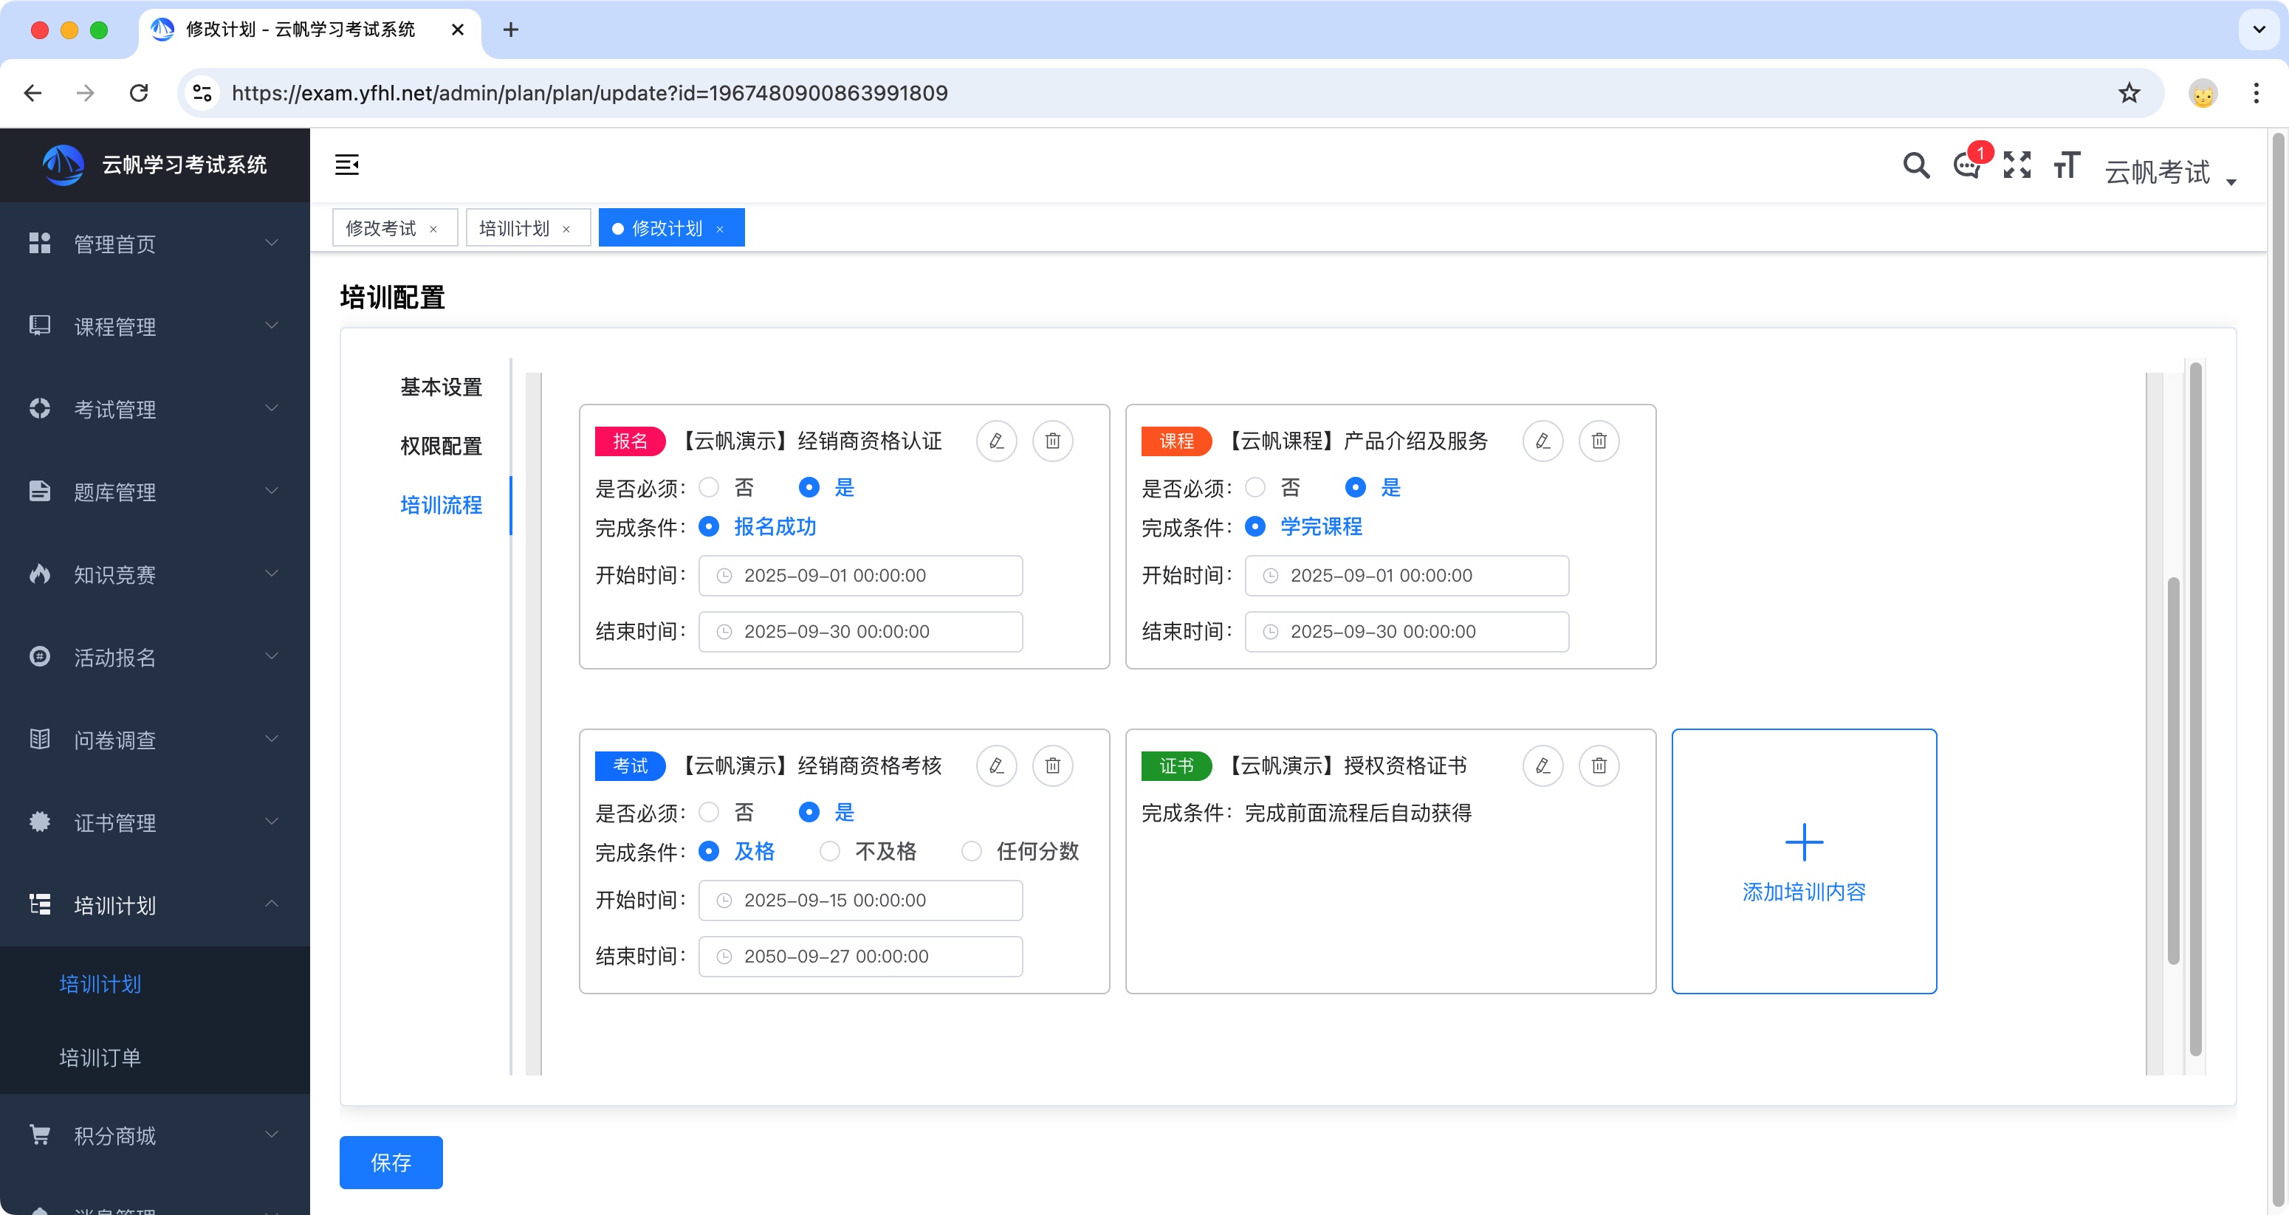Open the 知识竞赛 sidebar section
Image resolution: width=2289 pixels, height=1215 pixels.
click(115, 574)
